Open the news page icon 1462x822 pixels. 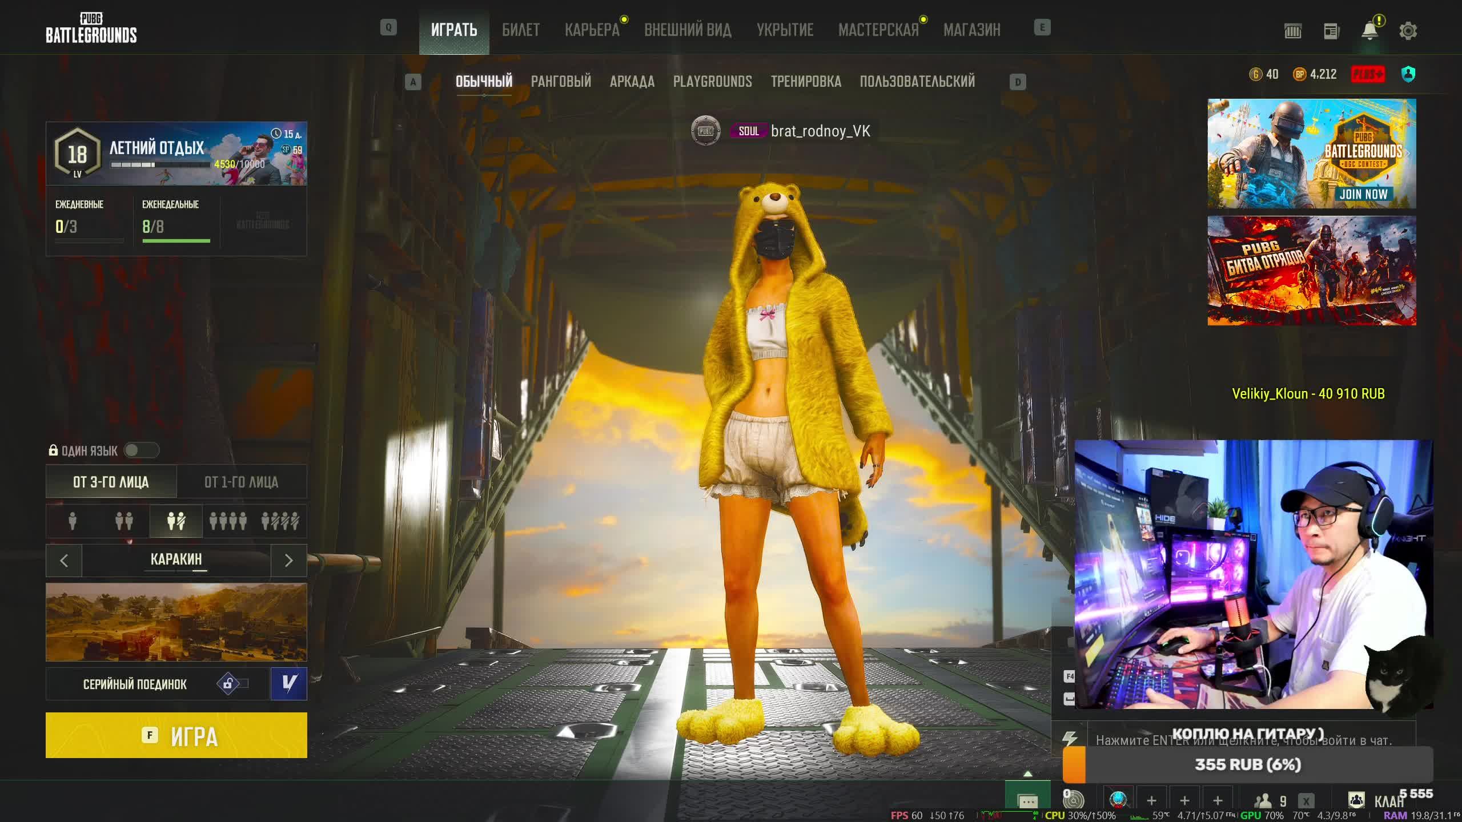1331,31
